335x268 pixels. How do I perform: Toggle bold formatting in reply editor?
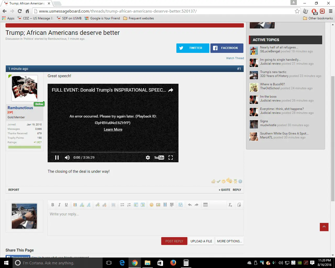(53, 205)
